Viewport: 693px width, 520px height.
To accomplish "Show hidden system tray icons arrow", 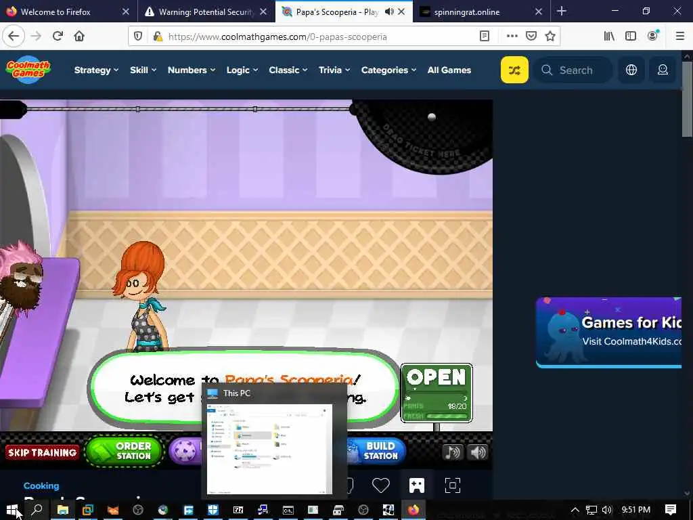I will coord(575,510).
